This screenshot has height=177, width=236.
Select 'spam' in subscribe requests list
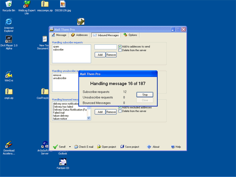(56, 46)
